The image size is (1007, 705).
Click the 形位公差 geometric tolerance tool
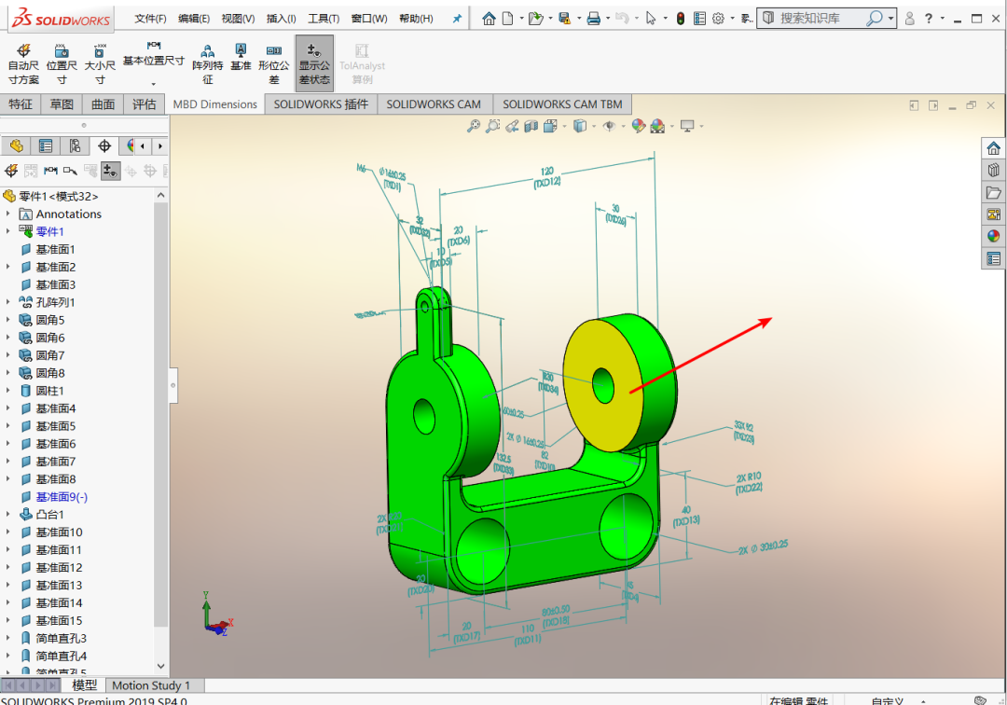pos(273,63)
